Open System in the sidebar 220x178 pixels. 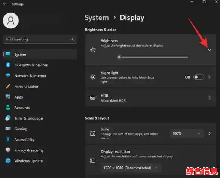[x=40, y=54]
